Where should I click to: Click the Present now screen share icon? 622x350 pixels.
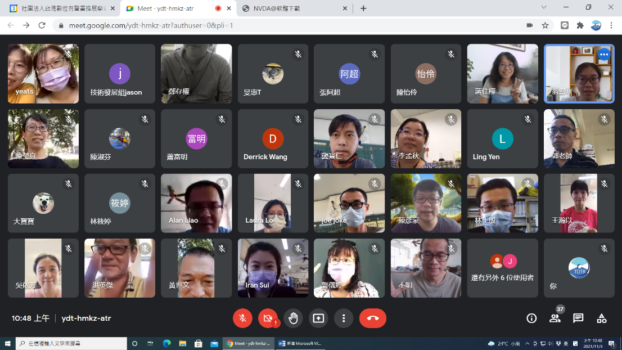point(318,318)
